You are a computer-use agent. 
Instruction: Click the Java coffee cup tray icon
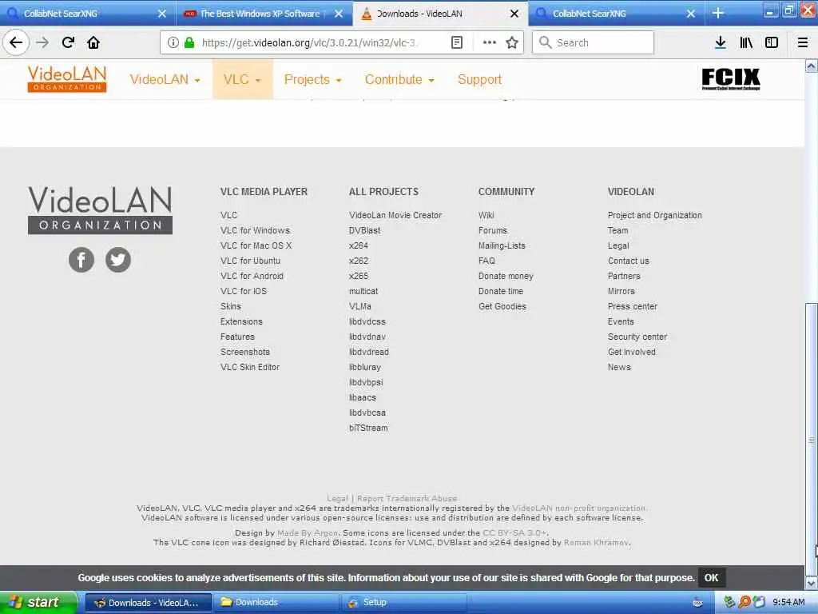coord(697,603)
